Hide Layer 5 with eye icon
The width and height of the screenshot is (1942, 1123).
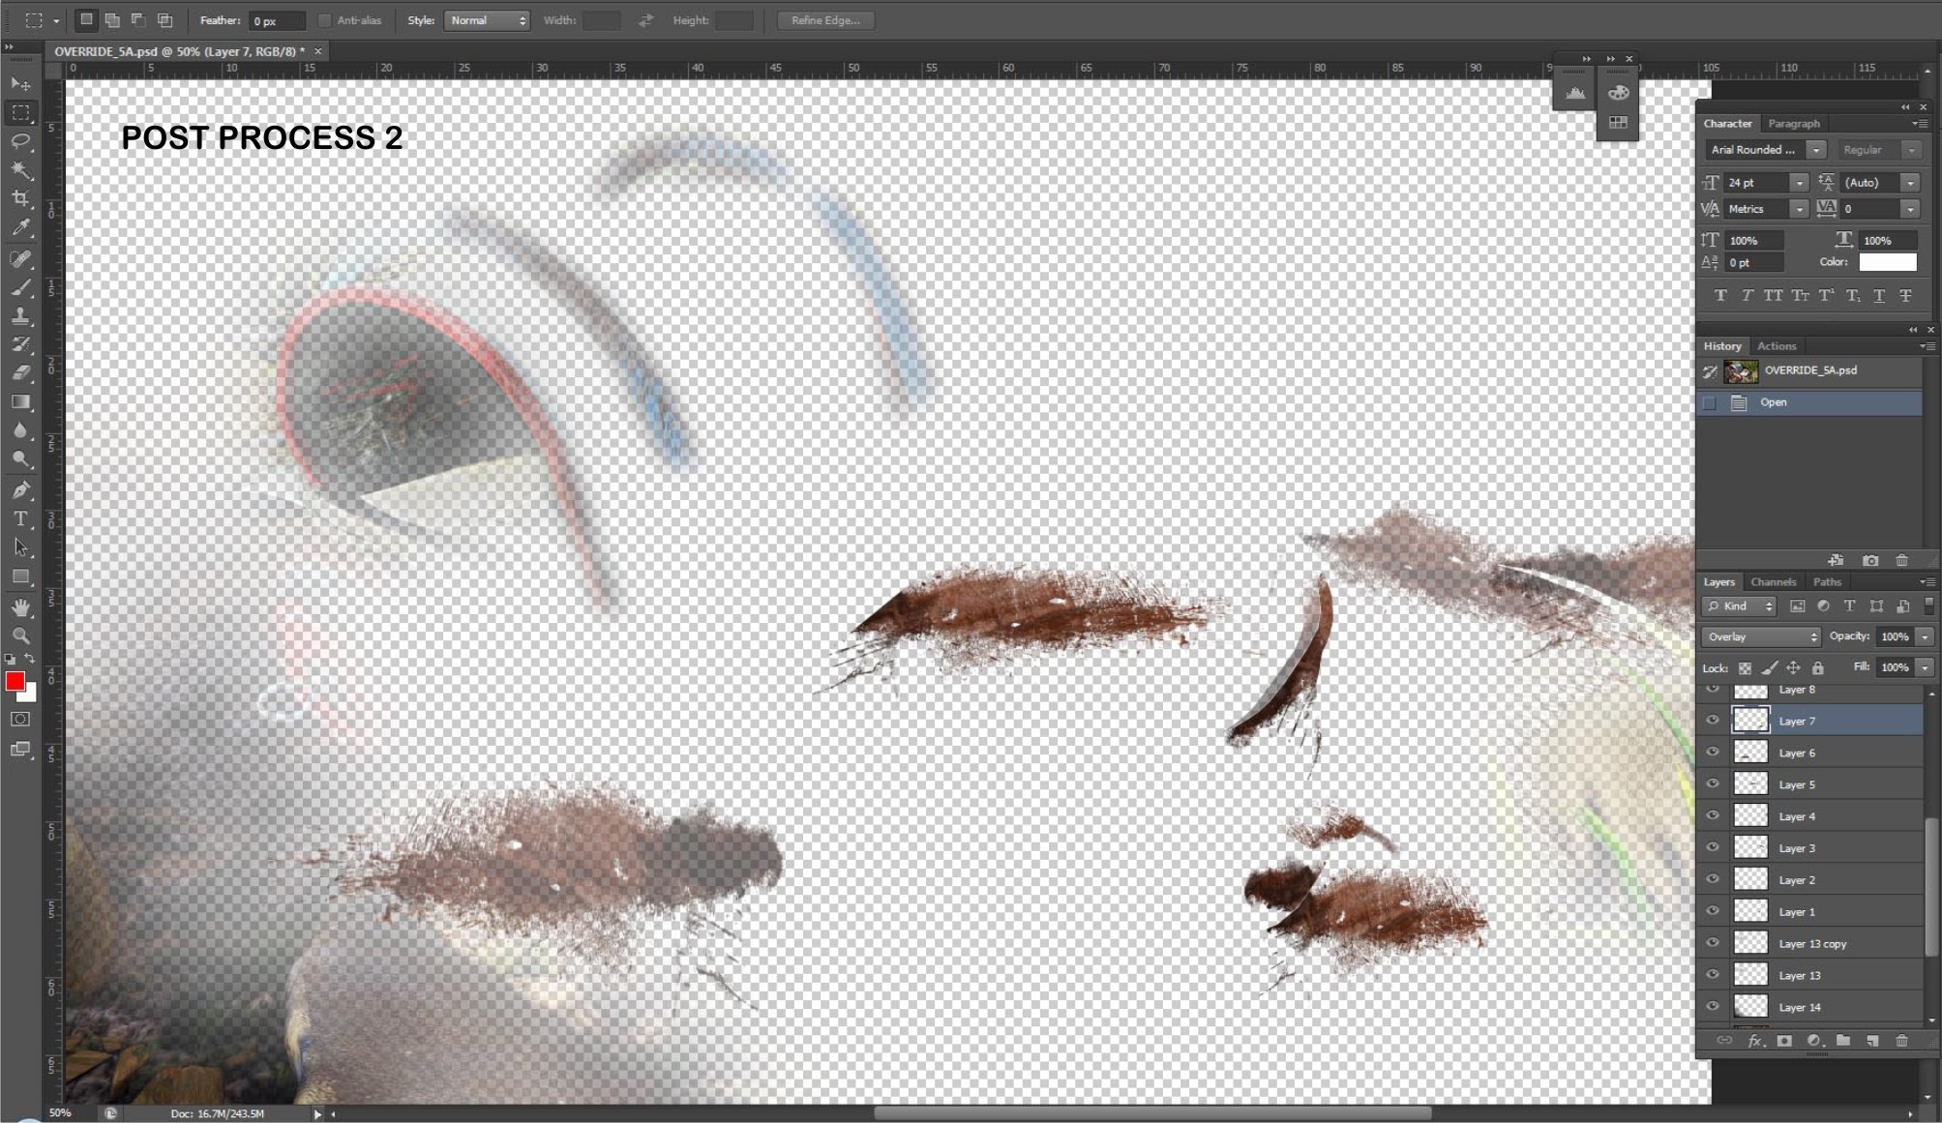pyautogui.click(x=1713, y=783)
